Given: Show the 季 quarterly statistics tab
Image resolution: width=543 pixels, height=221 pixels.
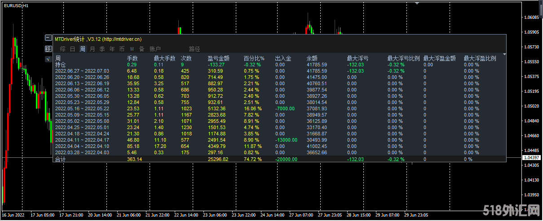Looking at the screenshot, I should [102, 49].
